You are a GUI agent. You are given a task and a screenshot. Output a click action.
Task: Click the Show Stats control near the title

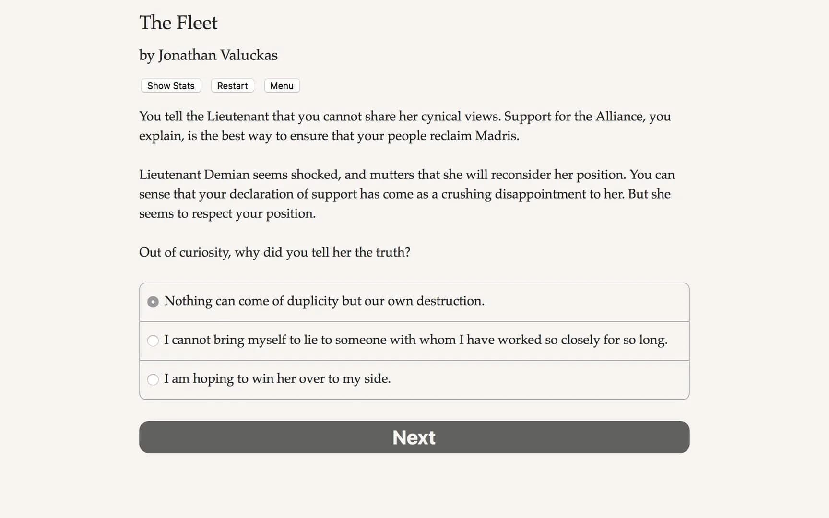click(x=170, y=85)
